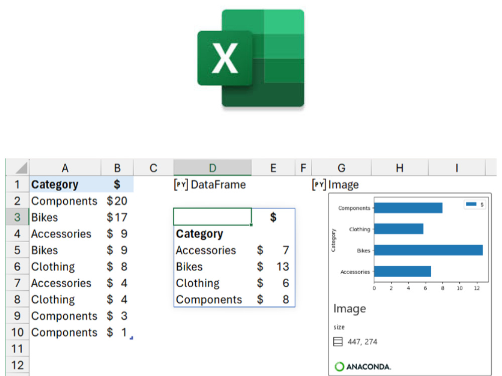Select column H header

400,168
